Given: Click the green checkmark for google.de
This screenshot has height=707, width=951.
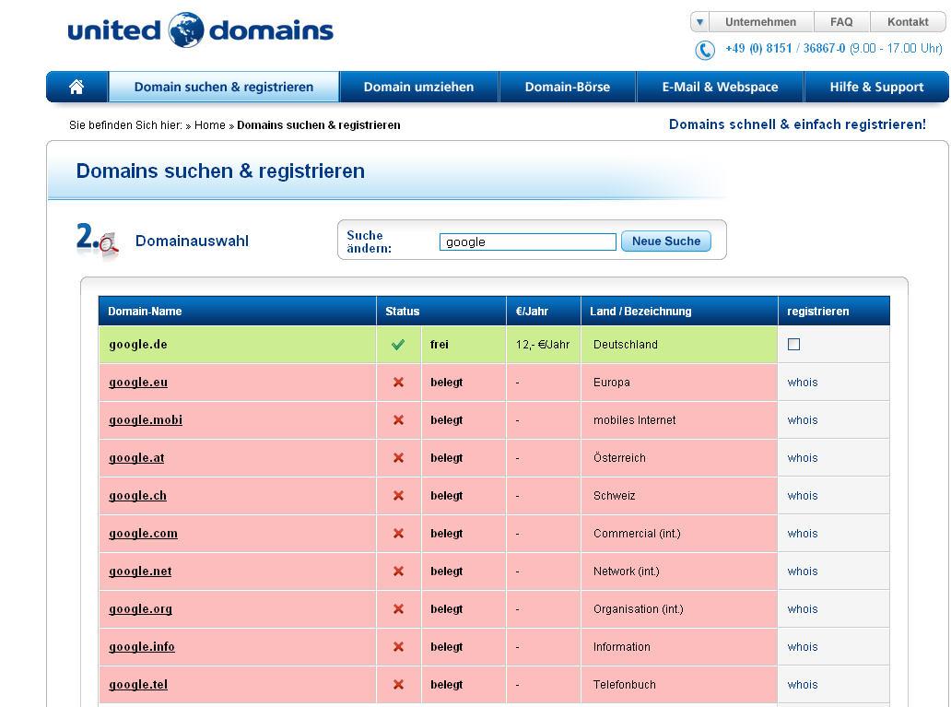Looking at the screenshot, I should (398, 345).
